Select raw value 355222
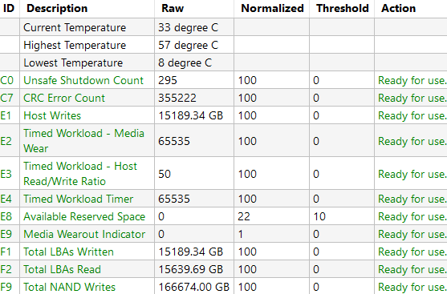 click(177, 99)
